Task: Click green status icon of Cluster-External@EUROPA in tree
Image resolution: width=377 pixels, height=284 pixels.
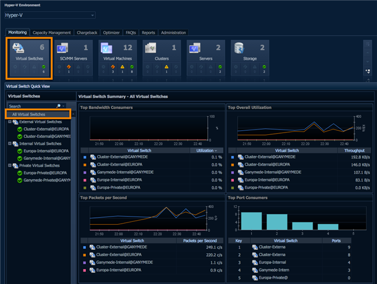Action: click(x=20, y=129)
